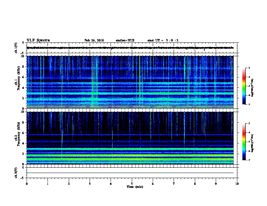Click the "station=HUS" header label
267x206 pixels.
coord(125,40)
